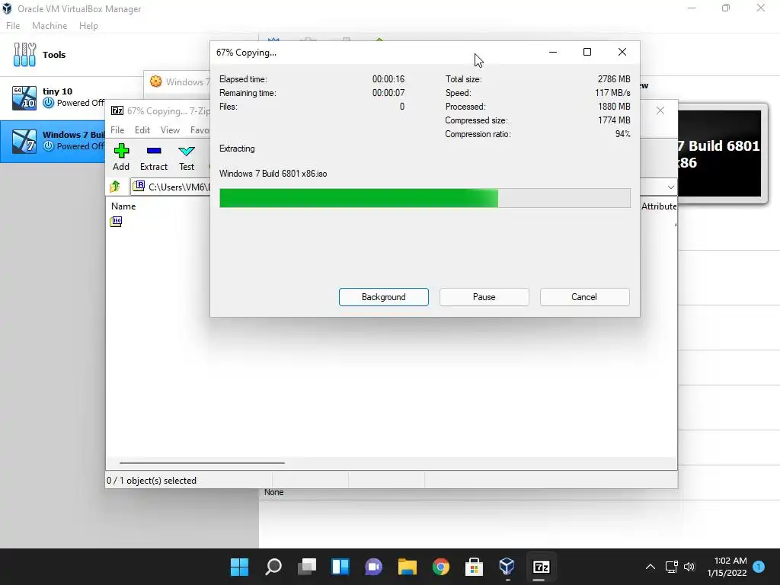Image resolution: width=780 pixels, height=585 pixels.
Task: Open the Windows Start menu
Action: pos(239,567)
